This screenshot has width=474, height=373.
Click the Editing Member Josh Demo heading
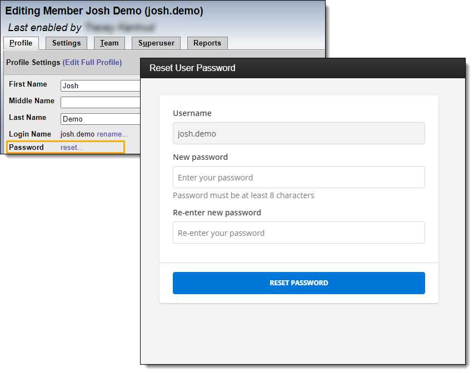coord(104,11)
